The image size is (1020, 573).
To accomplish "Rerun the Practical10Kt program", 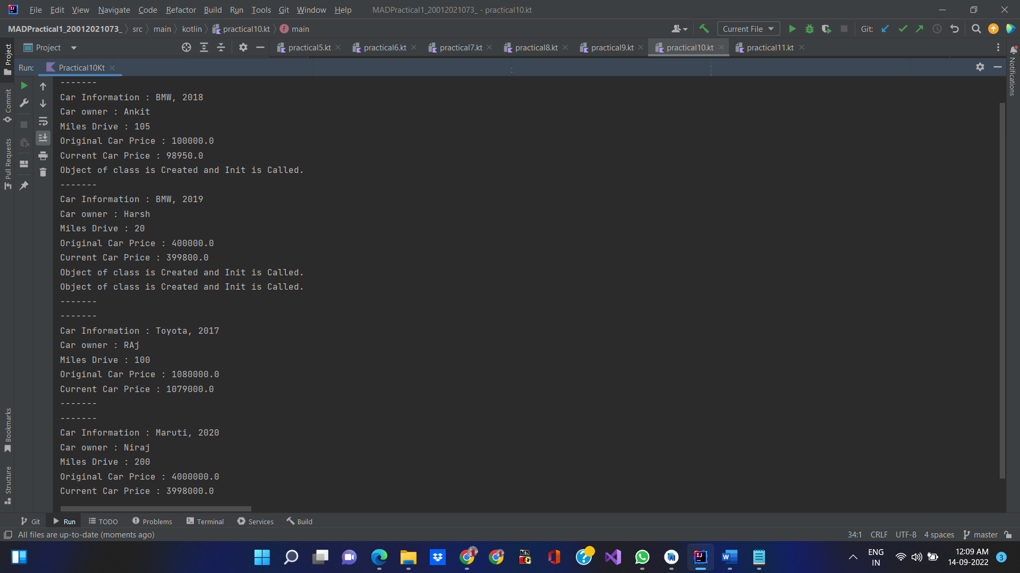I will click(x=23, y=85).
